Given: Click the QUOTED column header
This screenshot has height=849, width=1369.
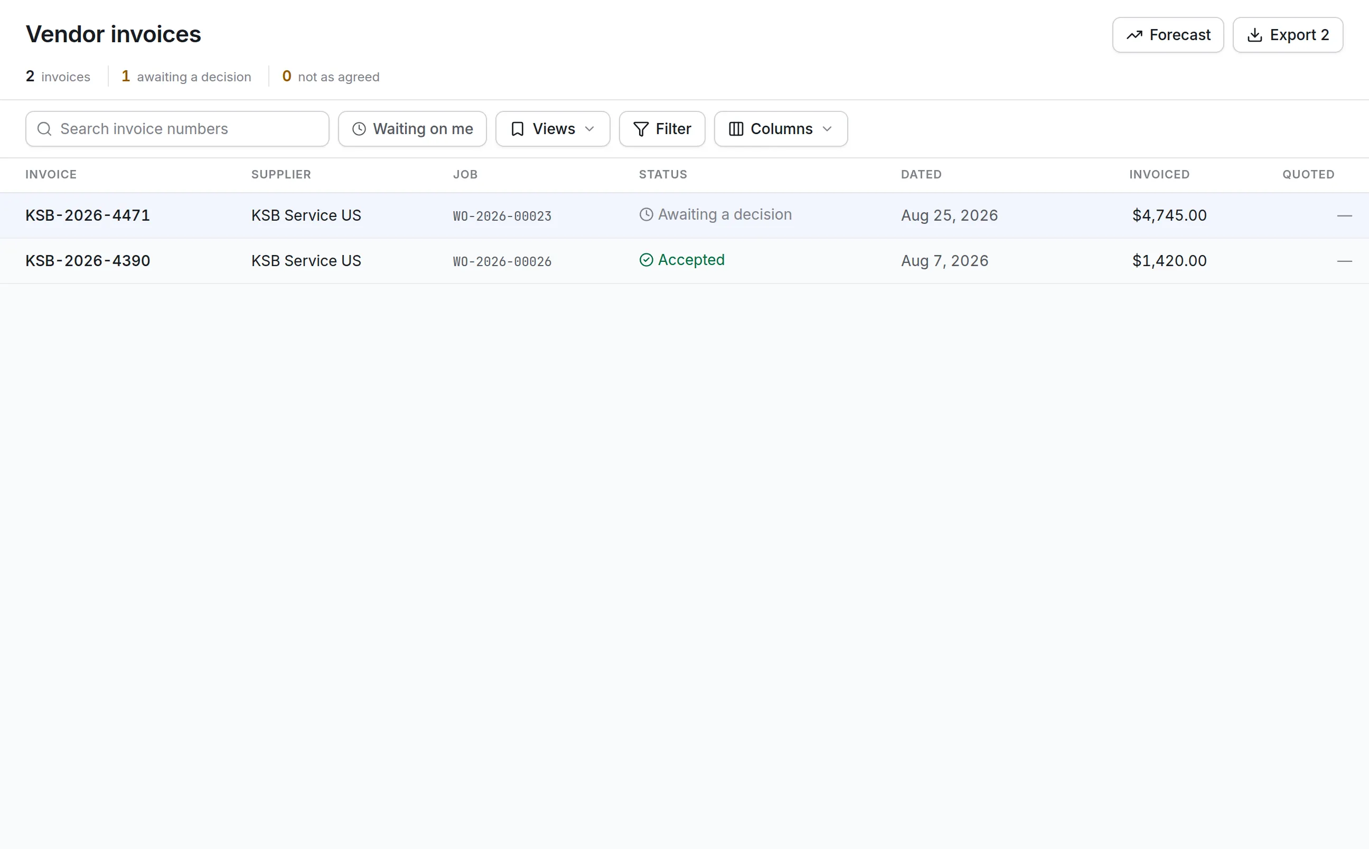Looking at the screenshot, I should pos(1308,174).
